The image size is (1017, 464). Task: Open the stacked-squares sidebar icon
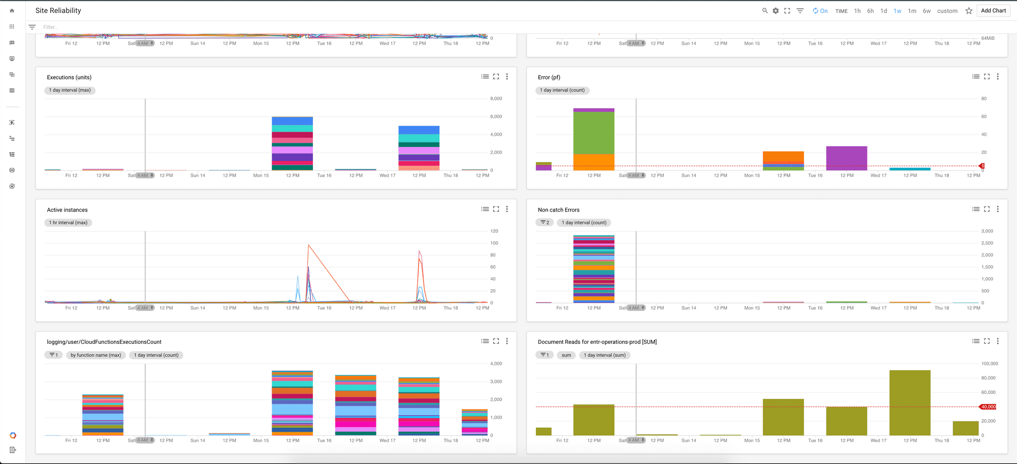pyautogui.click(x=12, y=75)
